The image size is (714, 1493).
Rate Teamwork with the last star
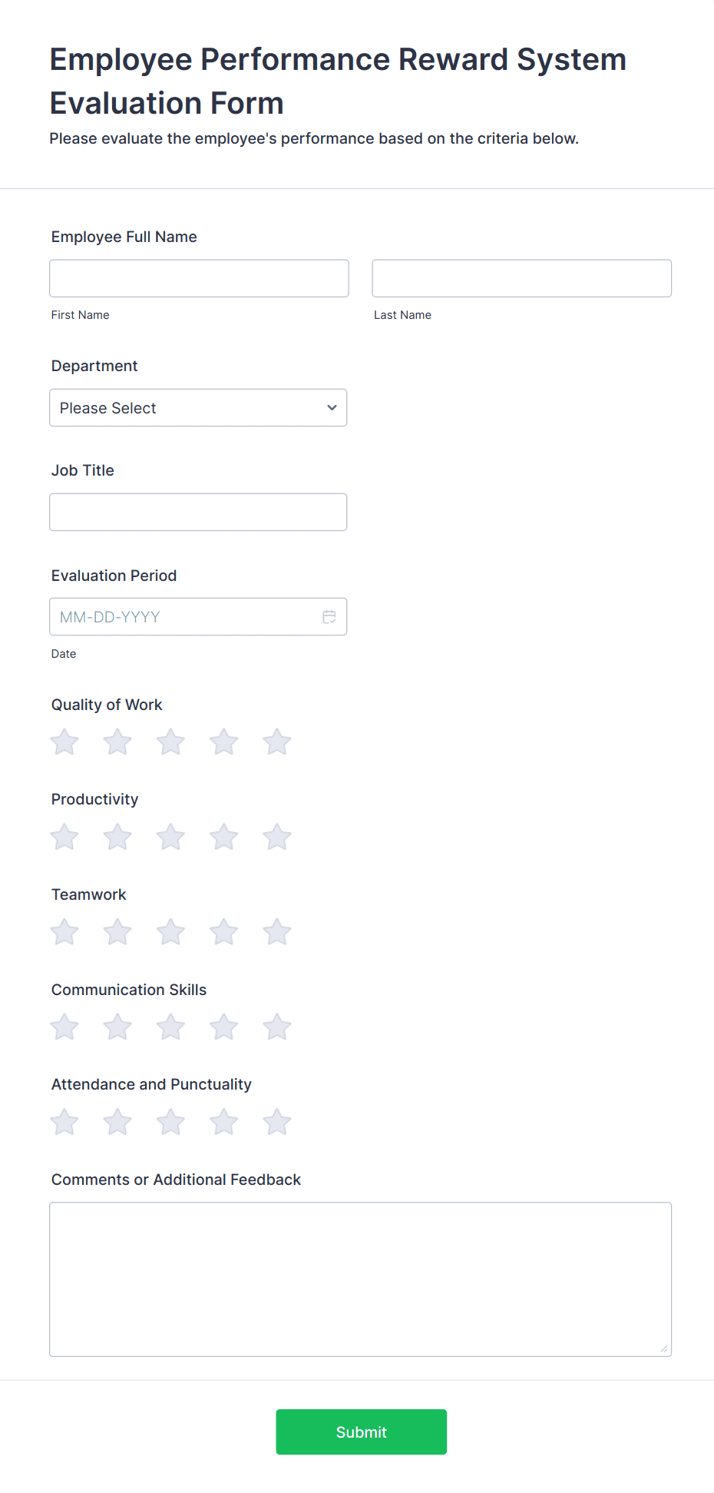click(276, 931)
